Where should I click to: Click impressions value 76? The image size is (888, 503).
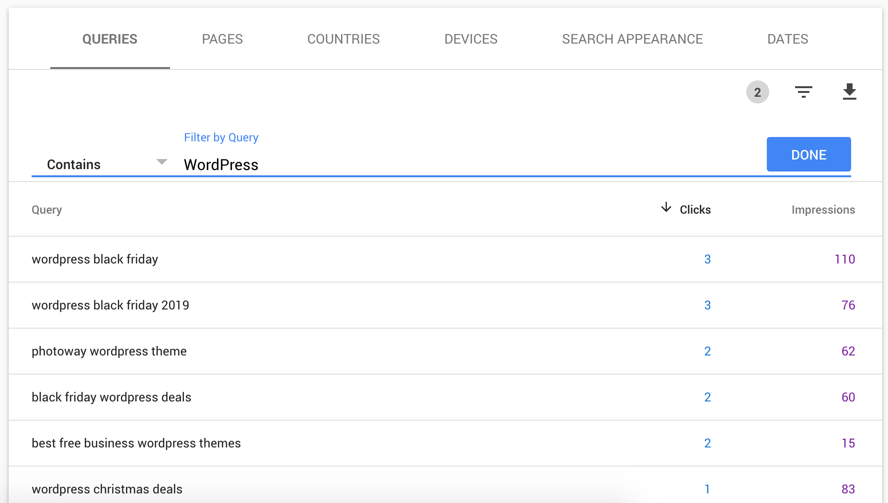848,305
